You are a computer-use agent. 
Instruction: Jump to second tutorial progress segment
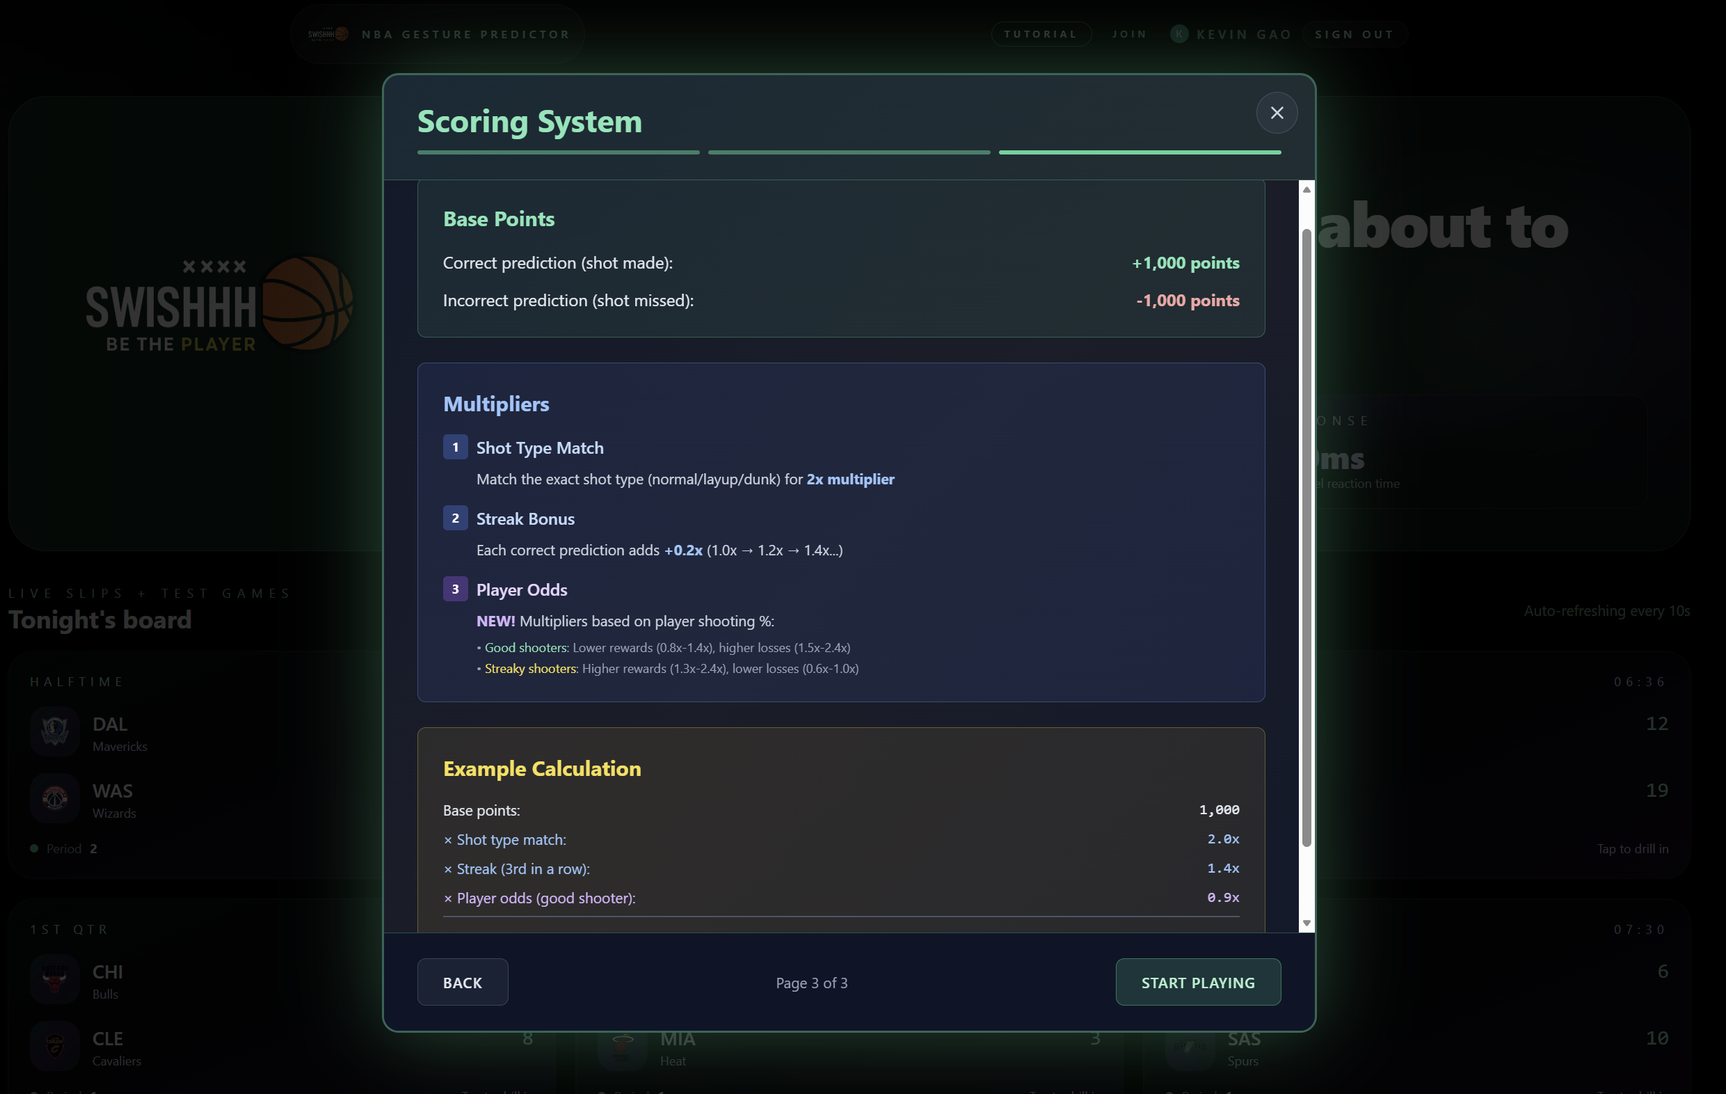point(849,152)
